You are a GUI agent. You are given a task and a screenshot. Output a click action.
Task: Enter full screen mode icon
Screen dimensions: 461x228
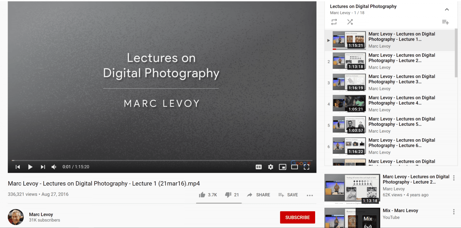point(306,167)
